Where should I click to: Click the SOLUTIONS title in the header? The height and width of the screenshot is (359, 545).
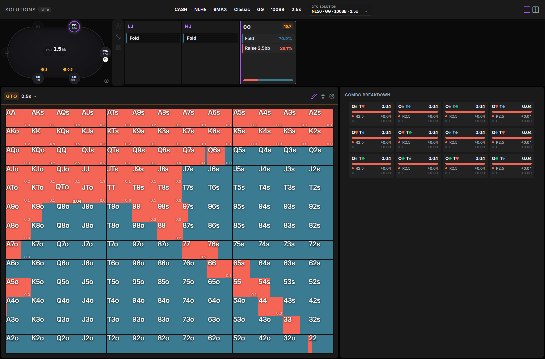pyautogui.click(x=20, y=10)
